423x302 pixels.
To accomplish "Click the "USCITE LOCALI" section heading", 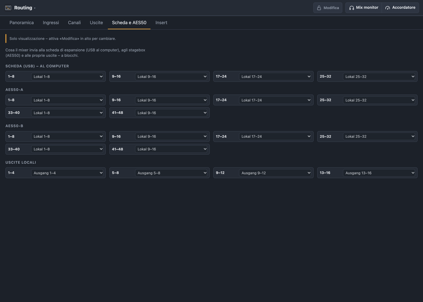I will pyautogui.click(x=21, y=162).
